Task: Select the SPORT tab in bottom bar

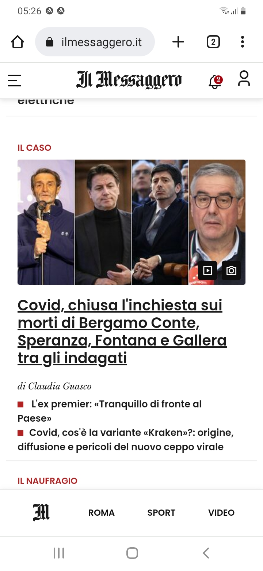Action: click(161, 513)
